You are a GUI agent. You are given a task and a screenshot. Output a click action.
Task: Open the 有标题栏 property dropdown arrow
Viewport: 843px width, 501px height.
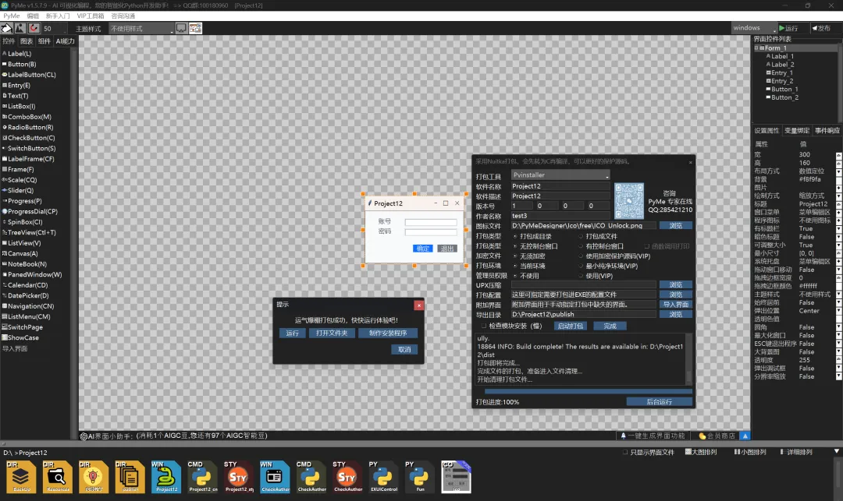838,229
